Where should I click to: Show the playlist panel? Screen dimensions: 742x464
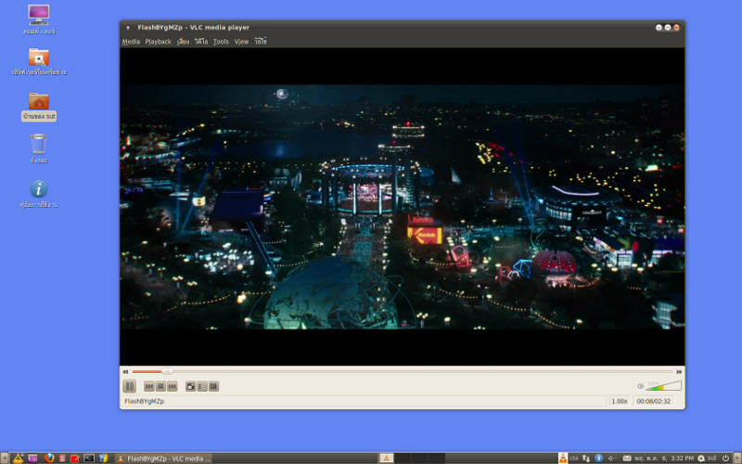[202, 386]
